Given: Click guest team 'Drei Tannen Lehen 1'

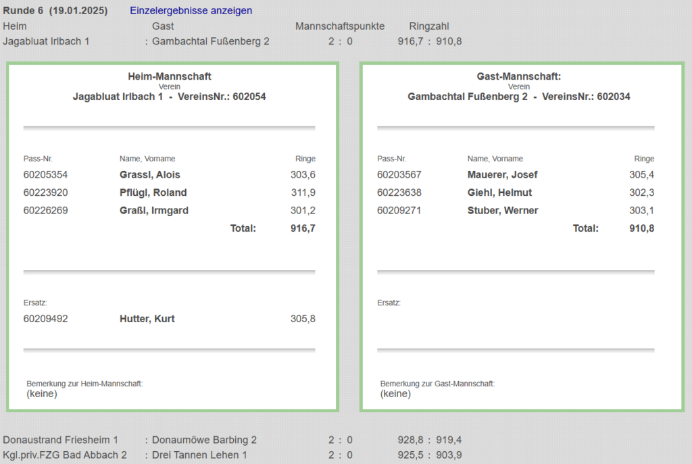Looking at the screenshot, I should point(199,455).
